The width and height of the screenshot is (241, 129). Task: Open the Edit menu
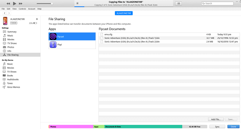[8, 9]
